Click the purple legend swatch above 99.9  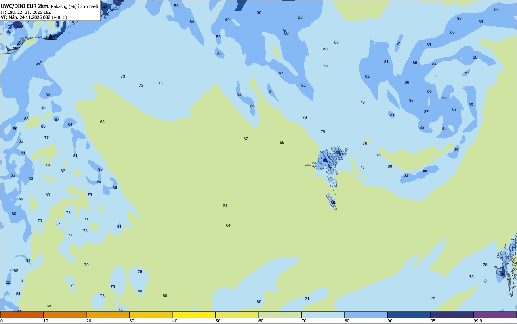(x=495, y=315)
